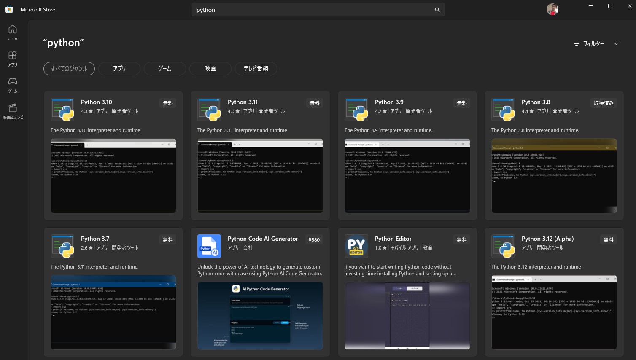Click the 無料 button for Python 3.10

pos(168,103)
